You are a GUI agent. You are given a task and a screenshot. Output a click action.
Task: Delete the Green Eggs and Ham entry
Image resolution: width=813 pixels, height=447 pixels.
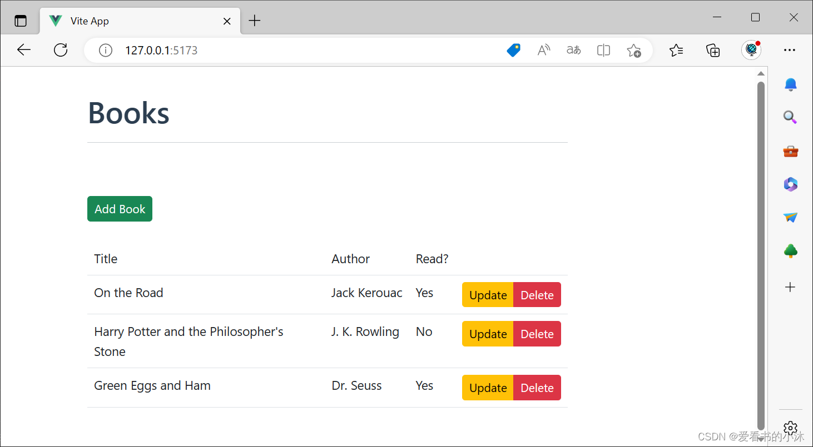[x=537, y=388]
